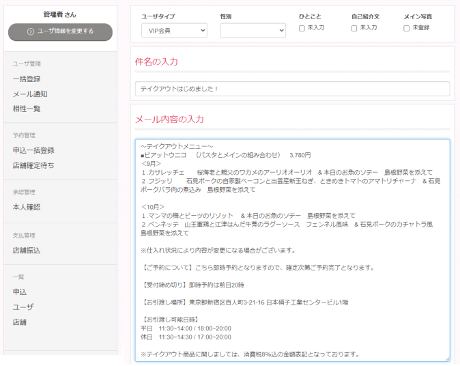460x366 pixels.
Task: Tick the メイン写真 未登録 checkbox
Action: tap(407, 28)
